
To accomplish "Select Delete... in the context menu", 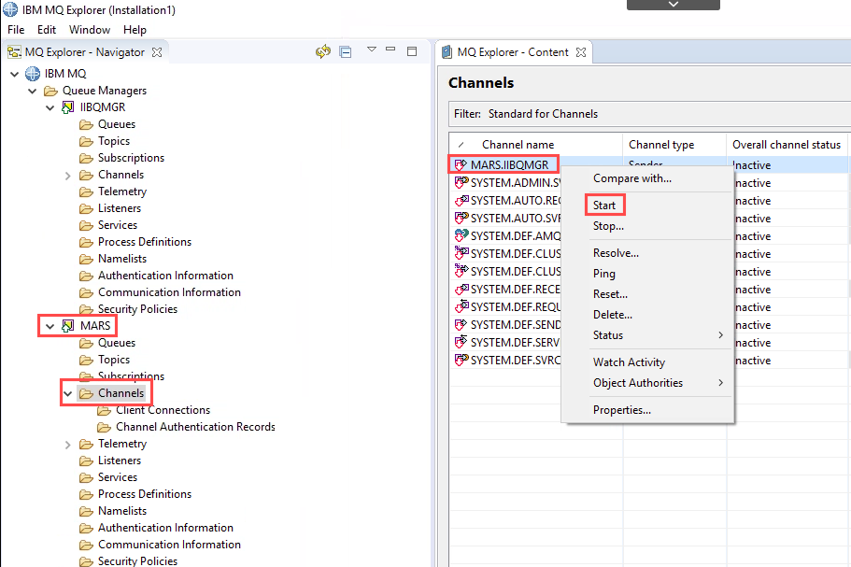I will pyautogui.click(x=613, y=315).
